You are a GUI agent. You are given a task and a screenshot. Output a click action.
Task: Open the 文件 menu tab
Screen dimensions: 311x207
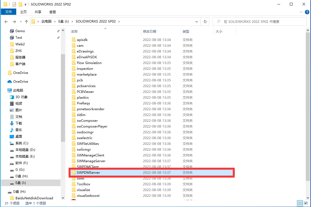(x=9, y=12)
